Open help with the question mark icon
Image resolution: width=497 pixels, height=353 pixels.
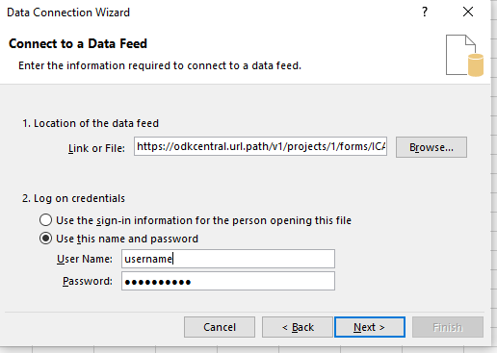[x=425, y=13]
